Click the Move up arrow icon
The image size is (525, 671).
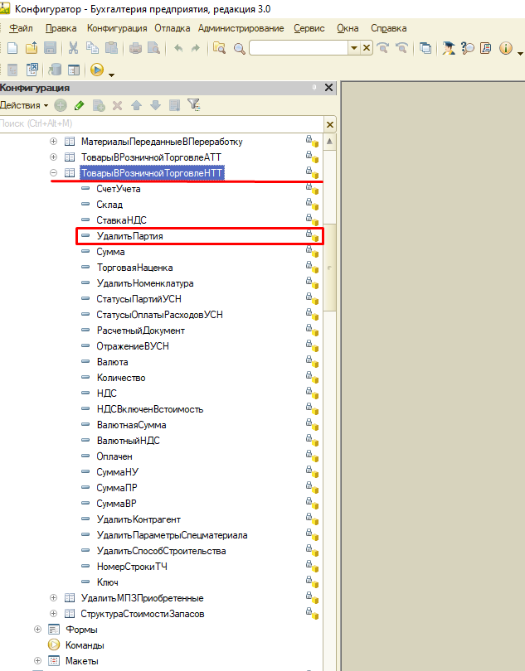pyautogui.click(x=136, y=105)
